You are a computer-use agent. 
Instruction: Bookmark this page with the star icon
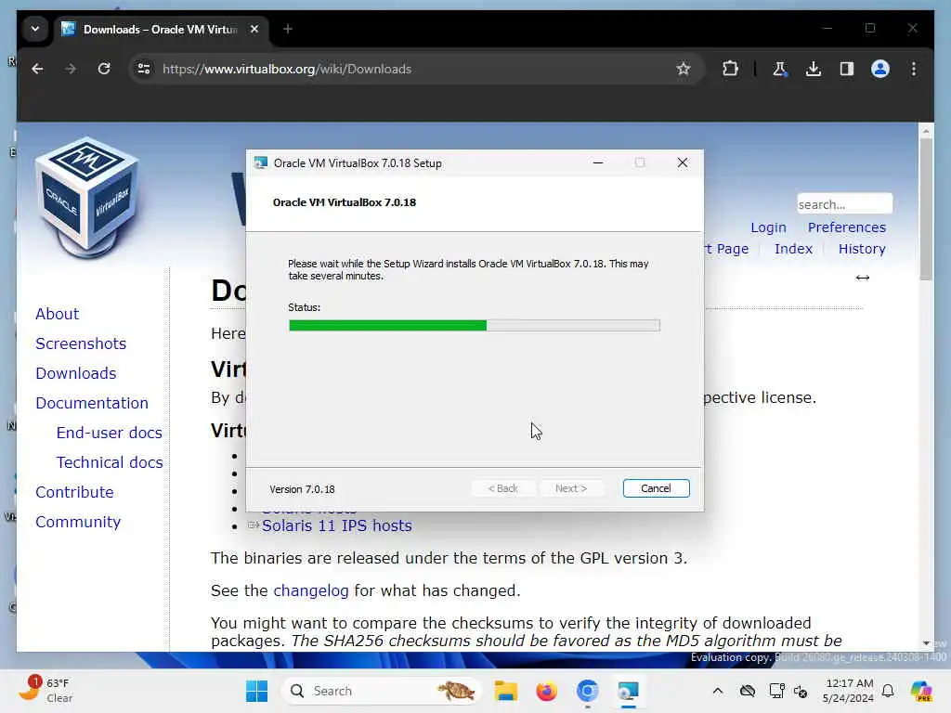tap(684, 69)
